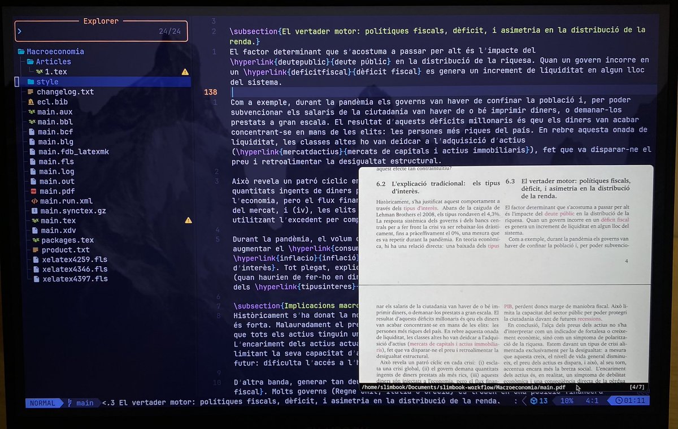The width and height of the screenshot is (678, 429).
Task: Click section 6.2 heading in PDF preview
Action: click(x=438, y=187)
